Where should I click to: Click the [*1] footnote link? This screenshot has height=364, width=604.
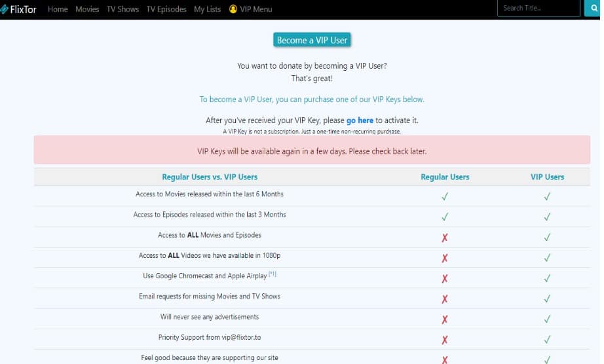coord(273,274)
